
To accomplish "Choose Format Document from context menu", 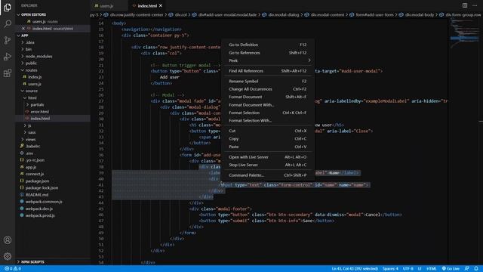I will [267, 97].
